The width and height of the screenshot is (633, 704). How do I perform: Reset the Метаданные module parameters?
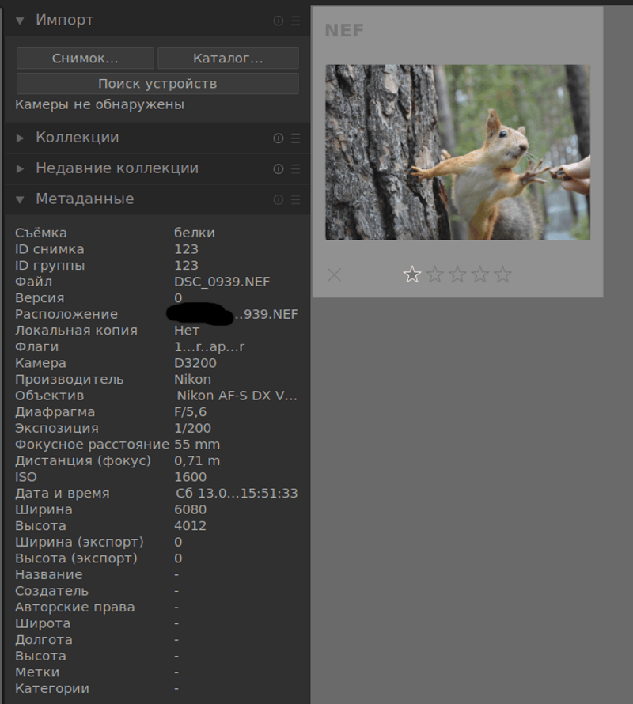coord(278,199)
